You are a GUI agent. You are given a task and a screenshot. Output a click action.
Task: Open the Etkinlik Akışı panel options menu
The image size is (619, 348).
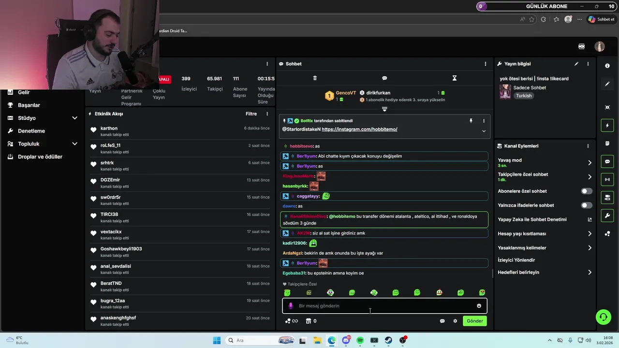pos(267,114)
